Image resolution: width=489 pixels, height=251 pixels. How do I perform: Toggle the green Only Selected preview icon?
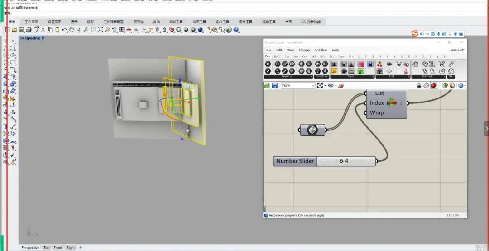445,85
